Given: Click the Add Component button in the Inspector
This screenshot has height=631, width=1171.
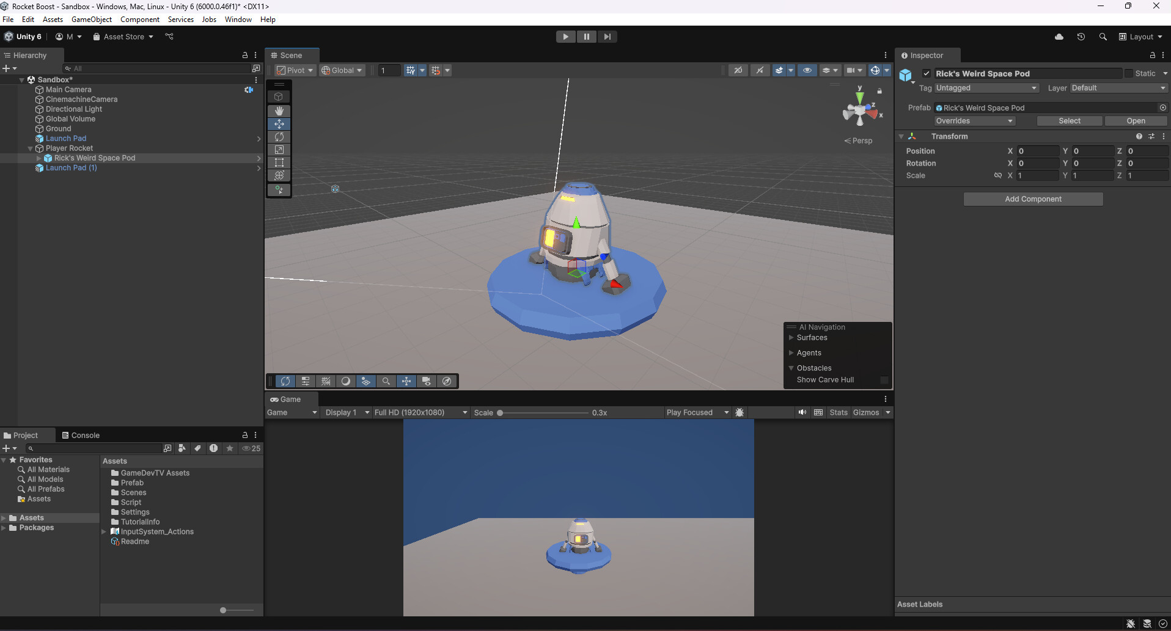Looking at the screenshot, I should pyautogui.click(x=1032, y=199).
